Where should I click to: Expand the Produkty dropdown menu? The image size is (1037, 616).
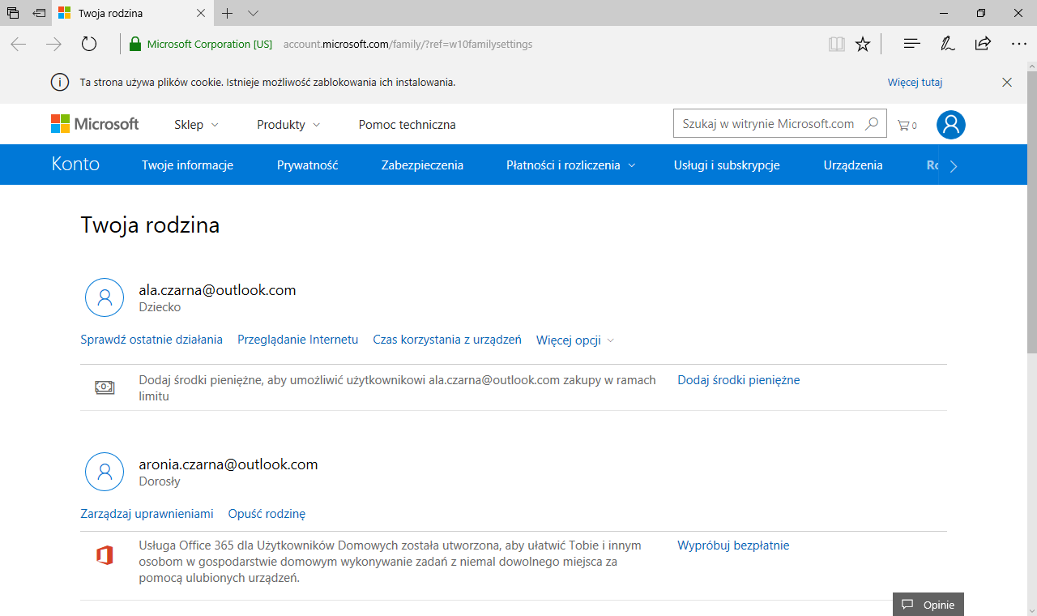[x=288, y=125]
